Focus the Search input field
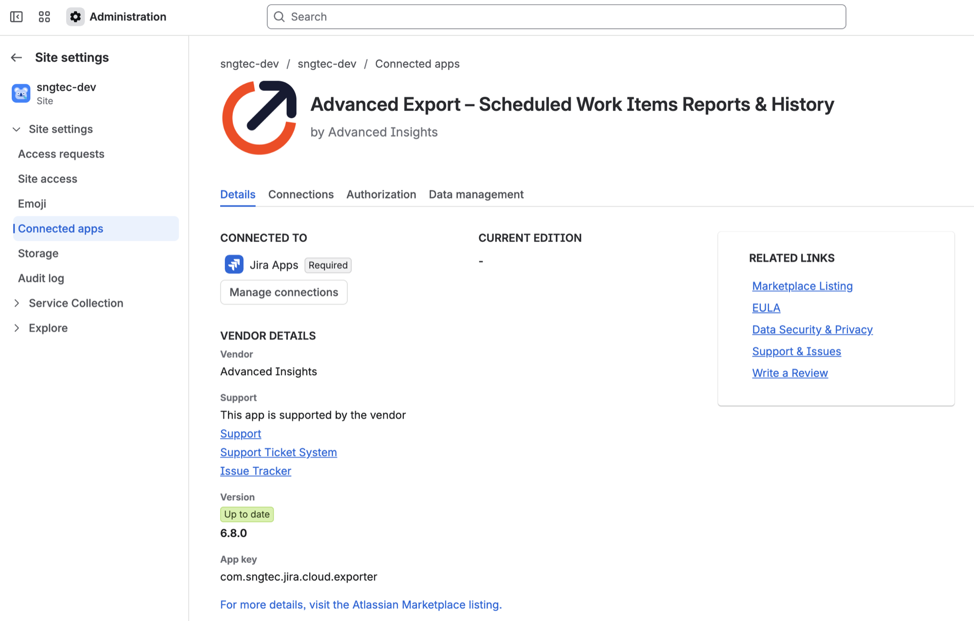Screen dimensions: 974x621 click(x=557, y=17)
